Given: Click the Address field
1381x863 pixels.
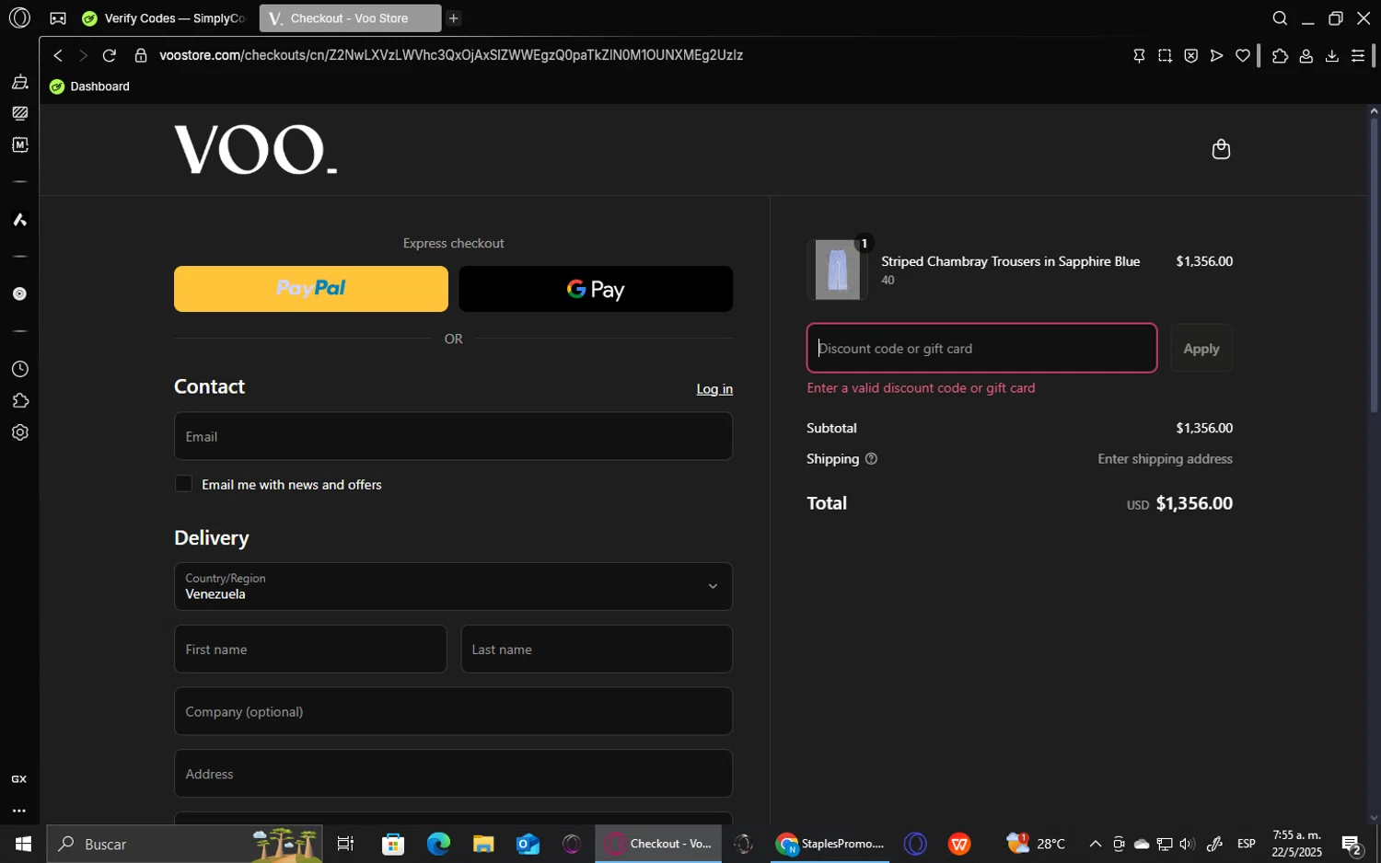Looking at the screenshot, I should (453, 774).
